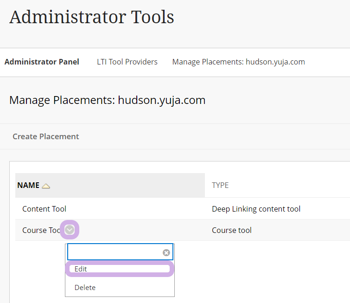This screenshot has height=303, width=350.
Task: Select the Course Tool placement name
Action: coord(41,230)
